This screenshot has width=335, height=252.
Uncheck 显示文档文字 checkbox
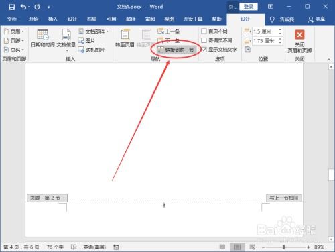click(x=204, y=50)
